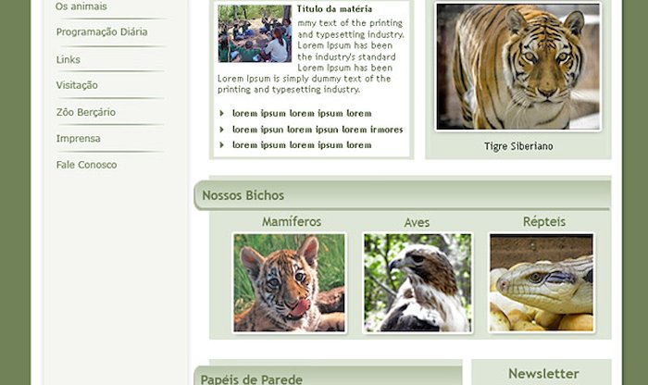Click the arrow beside 'lorem irmores' bullet
This screenshot has width=648, height=385.
(x=222, y=130)
